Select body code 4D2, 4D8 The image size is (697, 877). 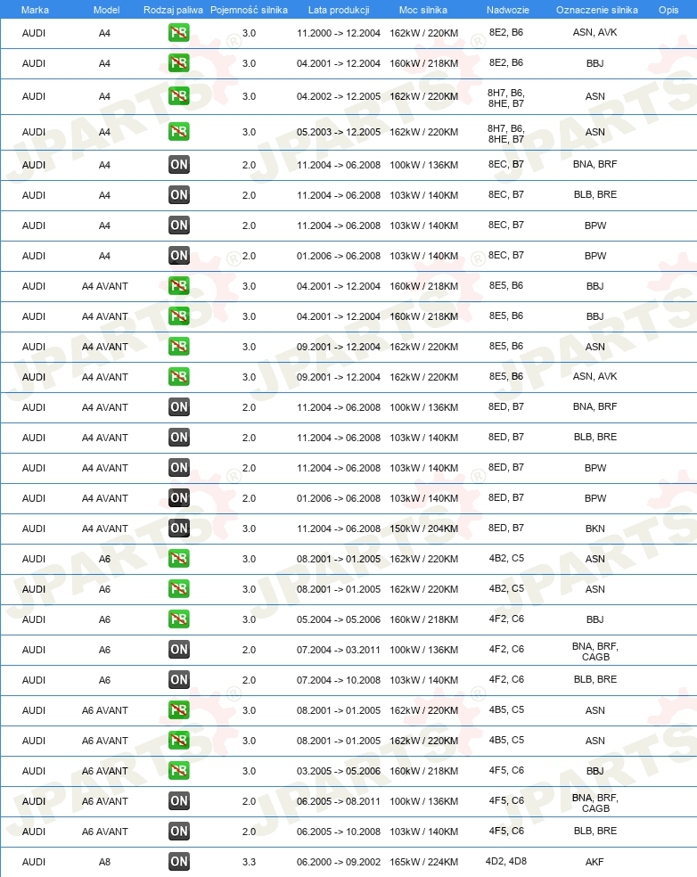pyautogui.click(x=506, y=861)
